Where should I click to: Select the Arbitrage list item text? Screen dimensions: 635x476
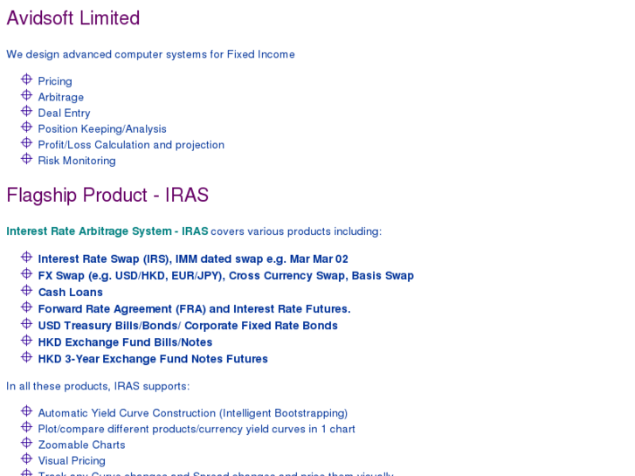point(61,97)
